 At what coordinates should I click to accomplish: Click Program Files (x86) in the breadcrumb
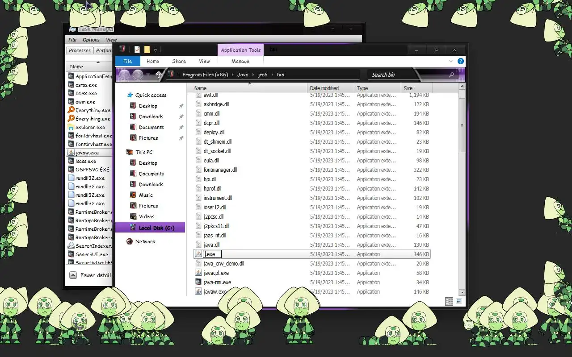205,75
